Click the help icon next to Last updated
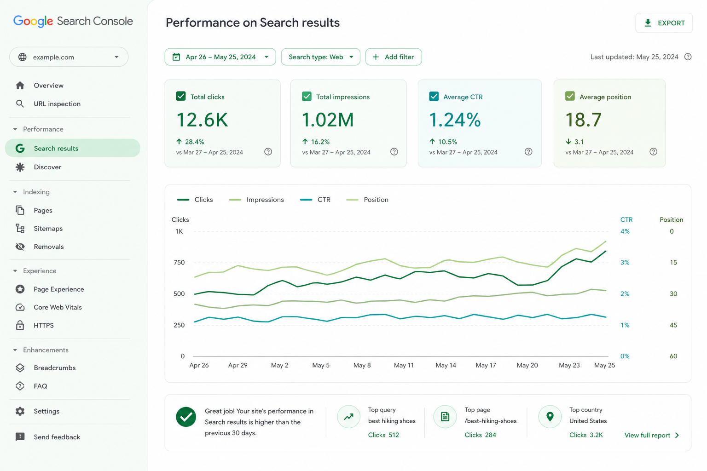Screen dimensions: 707x471 tap(688, 57)
